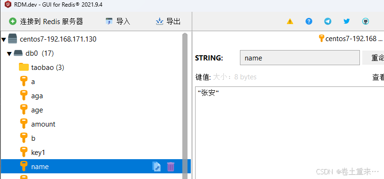Select key 'amount' in the tree
384x179 pixels.
pos(43,124)
